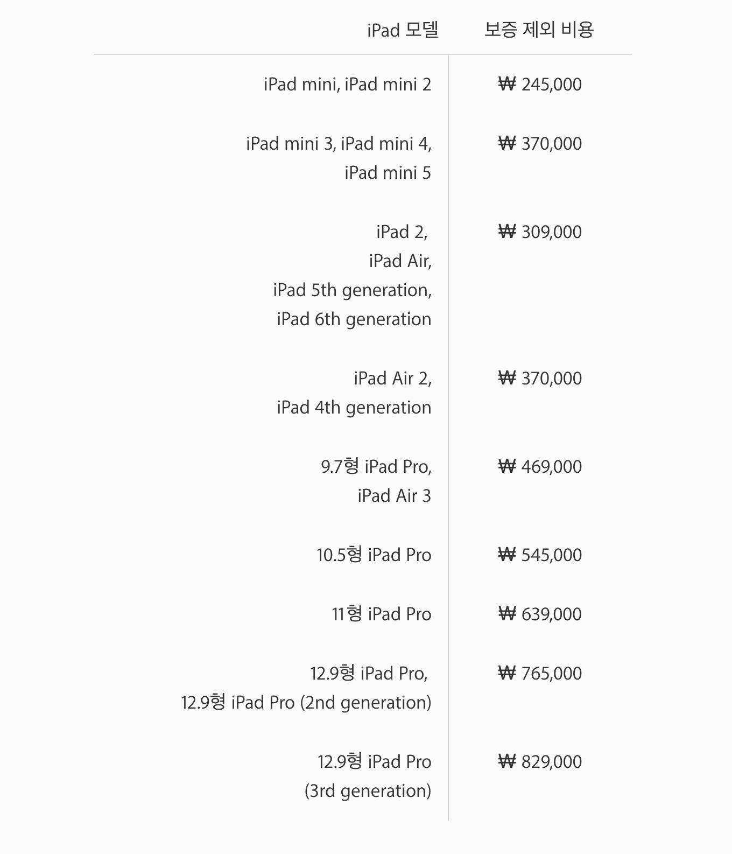
Task: Click the ₩ 765,000 price
Action: (x=540, y=674)
